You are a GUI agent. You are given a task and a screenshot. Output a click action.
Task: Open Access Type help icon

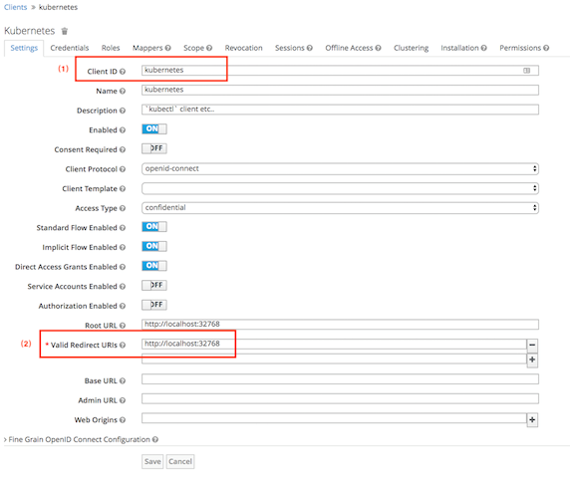pyautogui.click(x=123, y=208)
